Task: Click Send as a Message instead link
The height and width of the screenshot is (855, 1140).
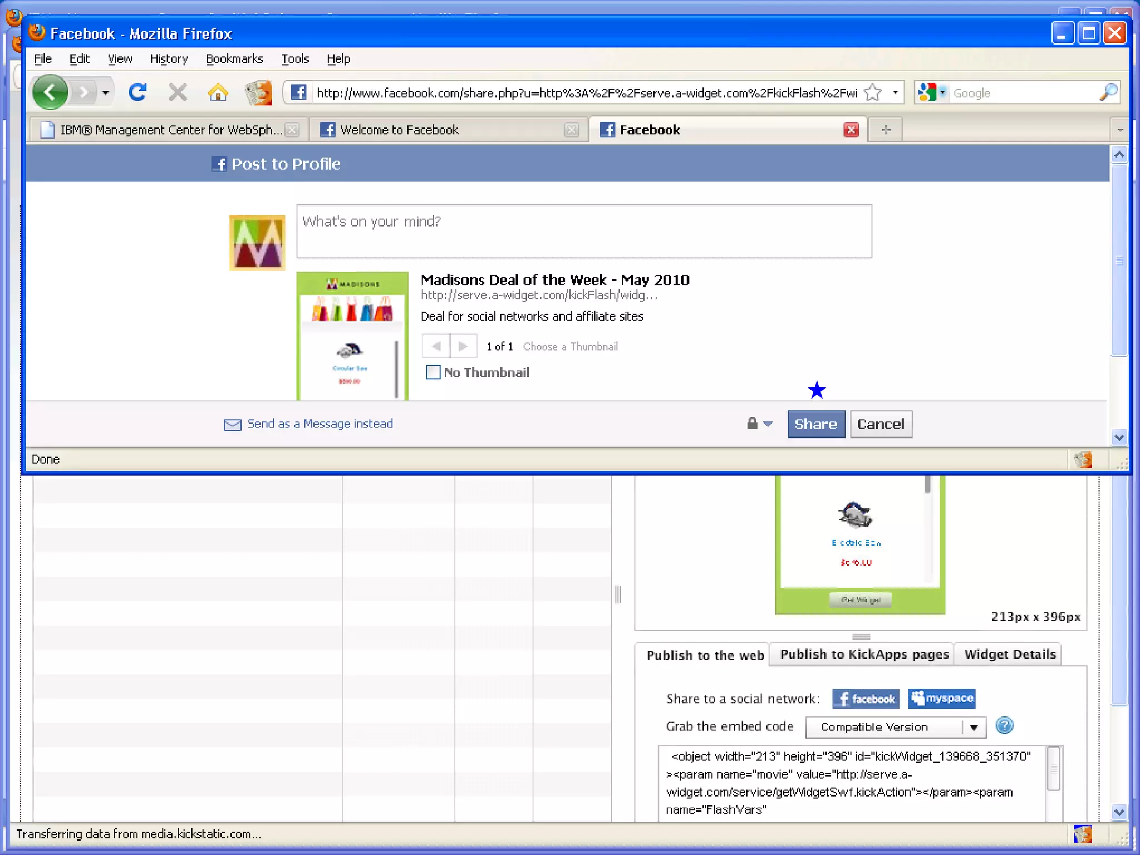Action: pyautogui.click(x=320, y=424)
